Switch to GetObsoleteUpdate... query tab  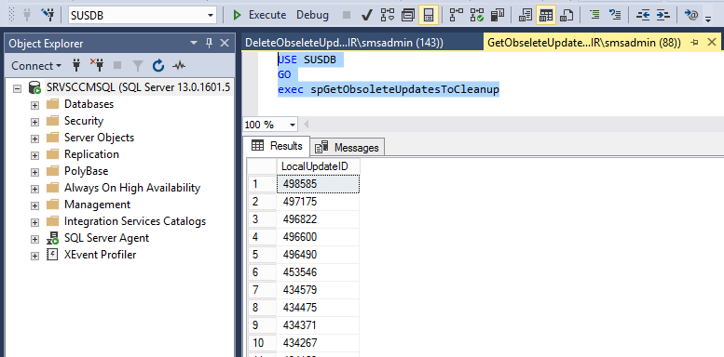coord(584,43)
